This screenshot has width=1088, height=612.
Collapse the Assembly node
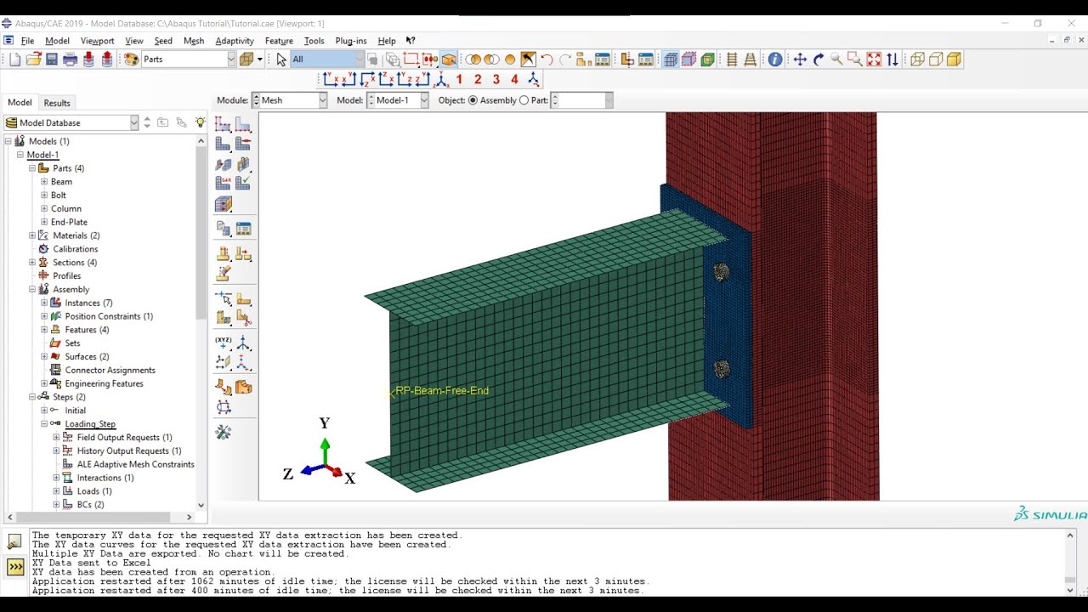tap(32, 290)
